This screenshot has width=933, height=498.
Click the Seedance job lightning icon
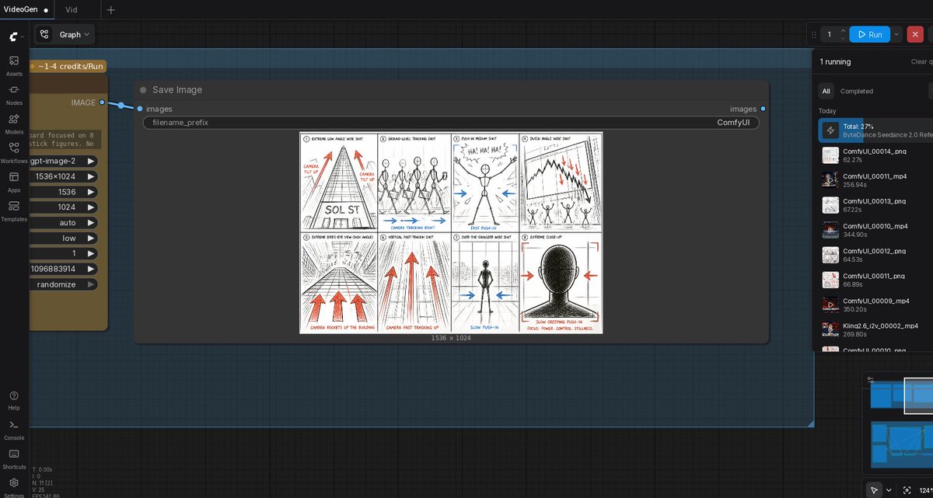tap(830, 131)
